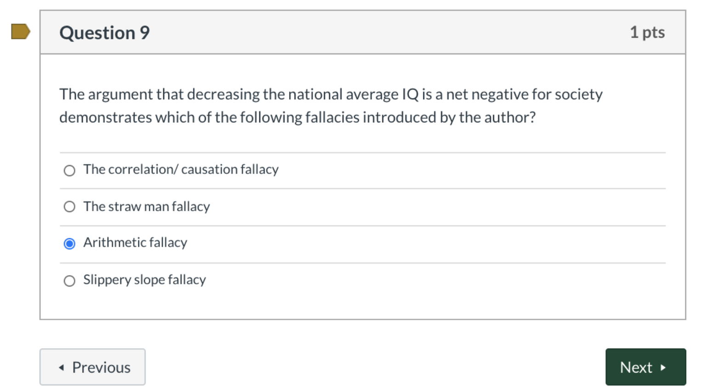Click the answer text reading Arithmetic fallacy
The image size is (717, 391).
pyautogui.click(x=135, y=242)
